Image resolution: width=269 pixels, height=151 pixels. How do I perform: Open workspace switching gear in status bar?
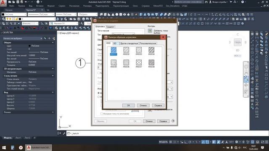(x=237, y=142)
